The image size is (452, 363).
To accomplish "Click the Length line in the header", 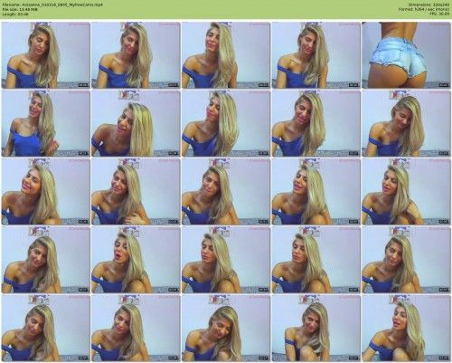I will click(15, 14).
